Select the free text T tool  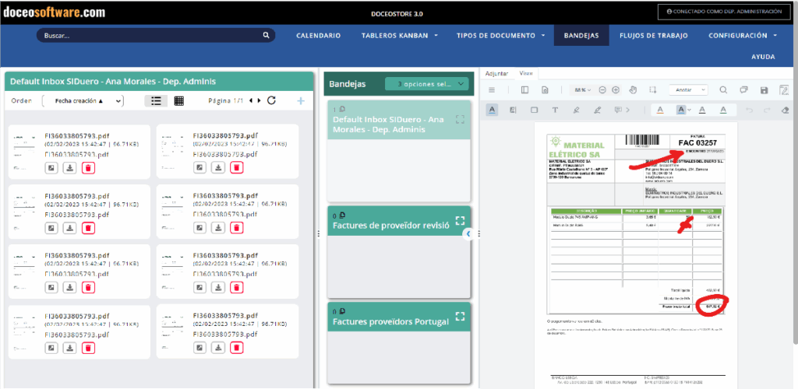pos(555,110)
